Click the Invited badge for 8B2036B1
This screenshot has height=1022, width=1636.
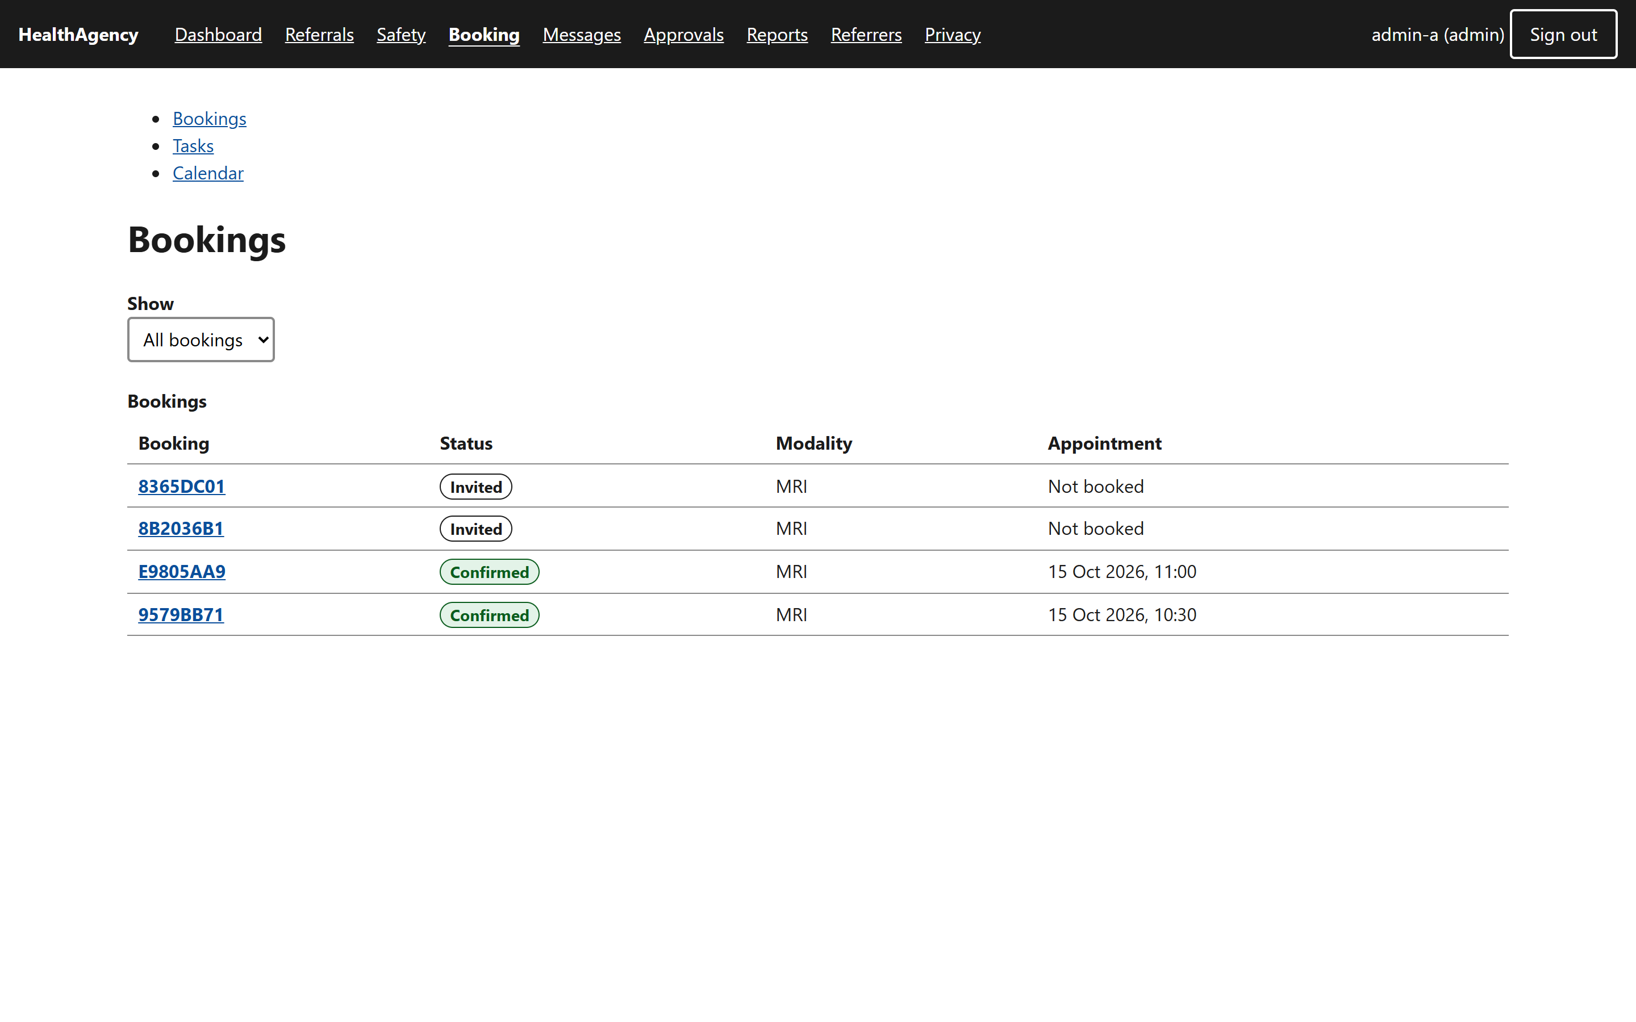coord(476,529)
